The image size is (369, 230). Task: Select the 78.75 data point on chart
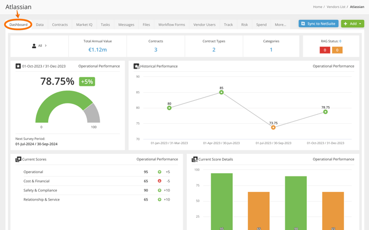tap(325, 112)
